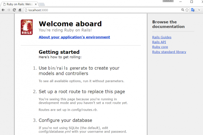This screenshot has height=135, width=203.
Task: Click the Welcome aboard heading
Action: (x=70, y=24)
